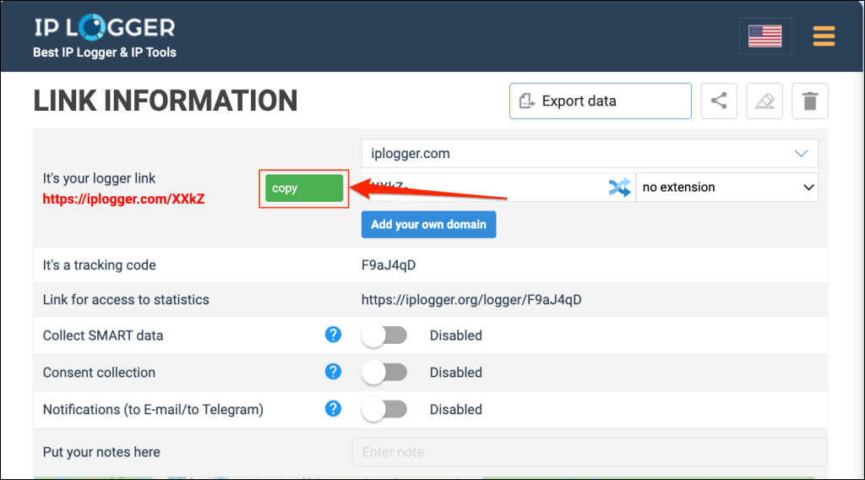Screen dimensions: 865x480
Task: Open the 'no extension' dropdown
Action: [x=726, y=188]
